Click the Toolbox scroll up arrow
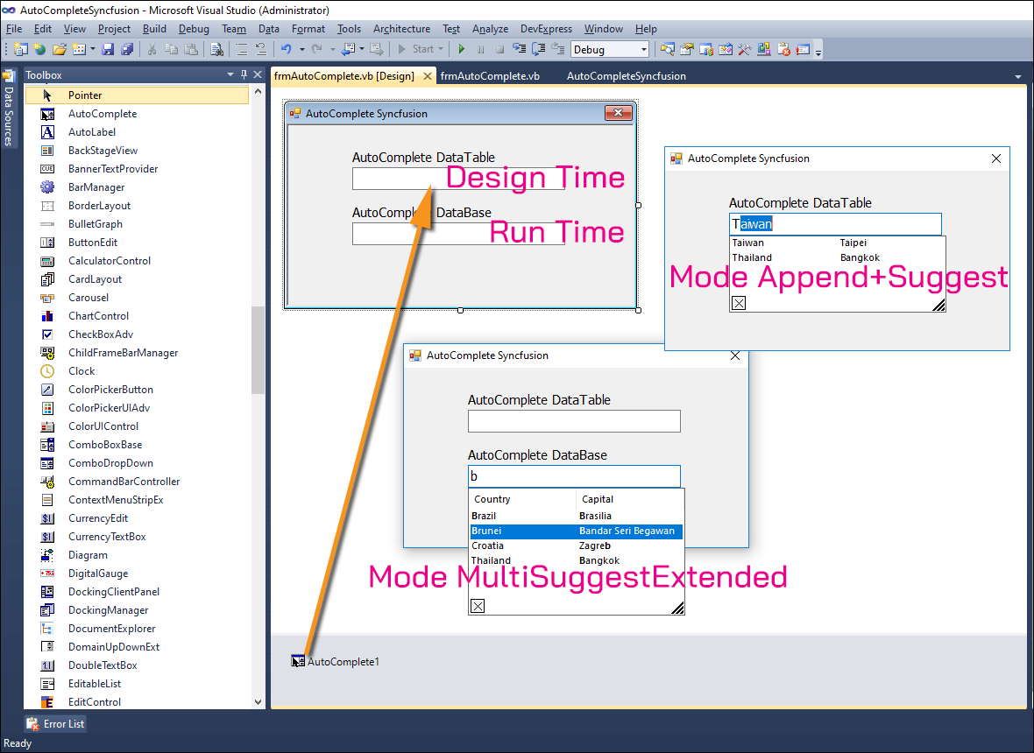This screenshot has height=753, width=1034. click(258, 92)
